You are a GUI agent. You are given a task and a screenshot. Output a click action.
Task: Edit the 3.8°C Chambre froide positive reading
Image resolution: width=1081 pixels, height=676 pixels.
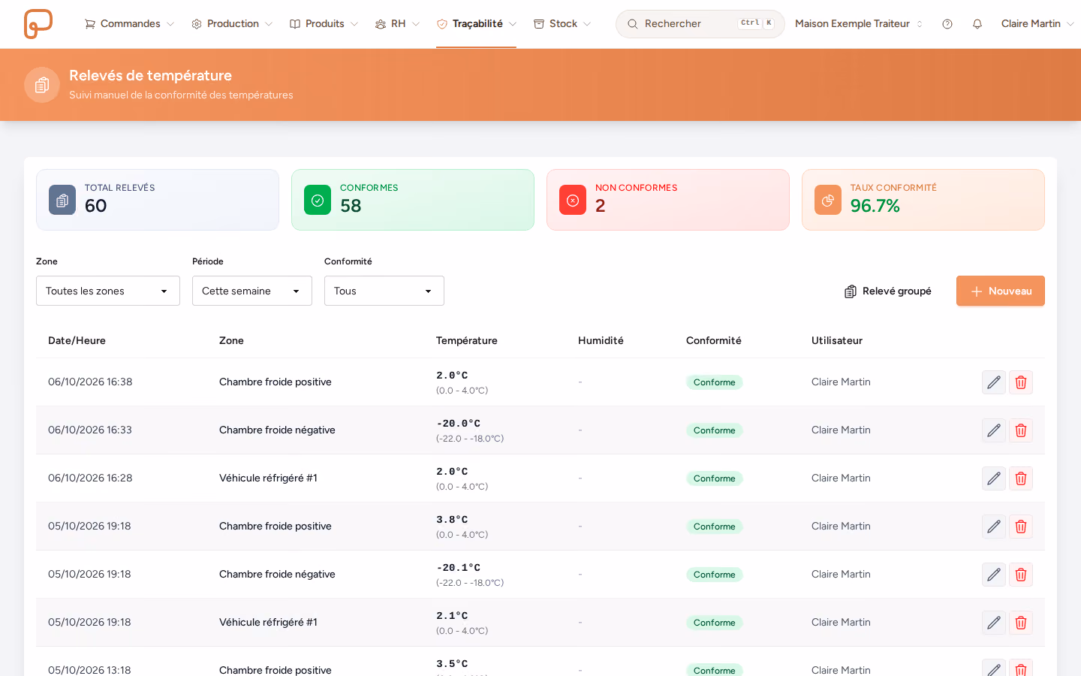(x=994, y=527)
